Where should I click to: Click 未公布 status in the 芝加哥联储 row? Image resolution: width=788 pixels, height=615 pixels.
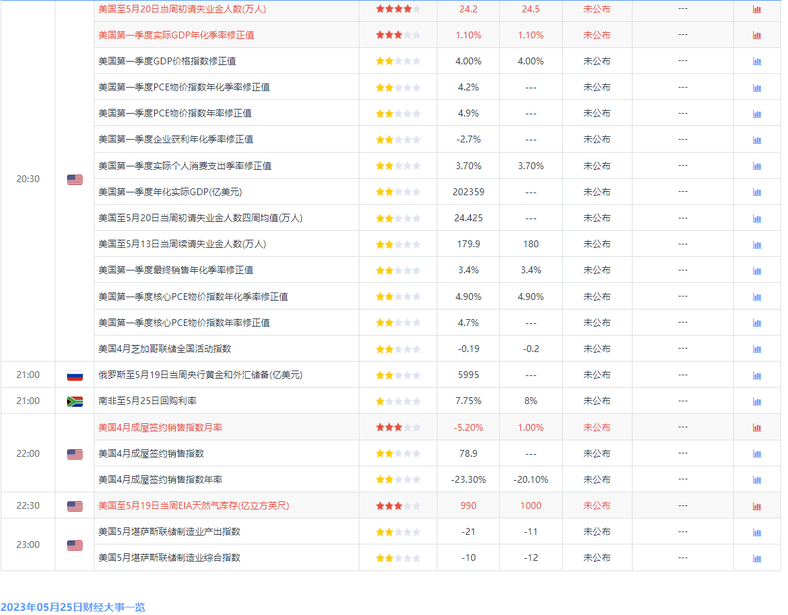(596, 349)
